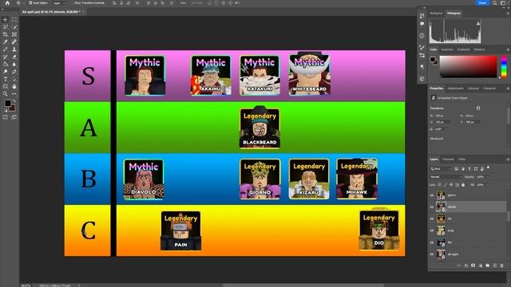Open the info panel icon in collapsed dock
The image size is (511, 287).
tap(422, 35)
